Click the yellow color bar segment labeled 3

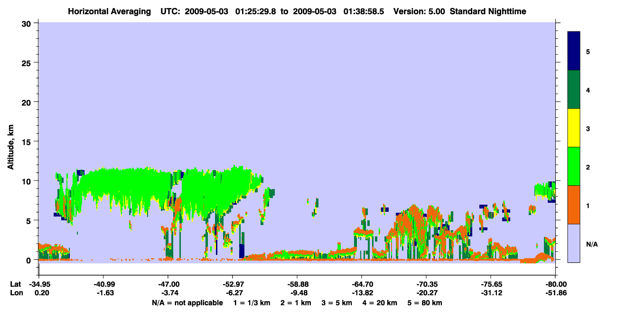(574, 128)
